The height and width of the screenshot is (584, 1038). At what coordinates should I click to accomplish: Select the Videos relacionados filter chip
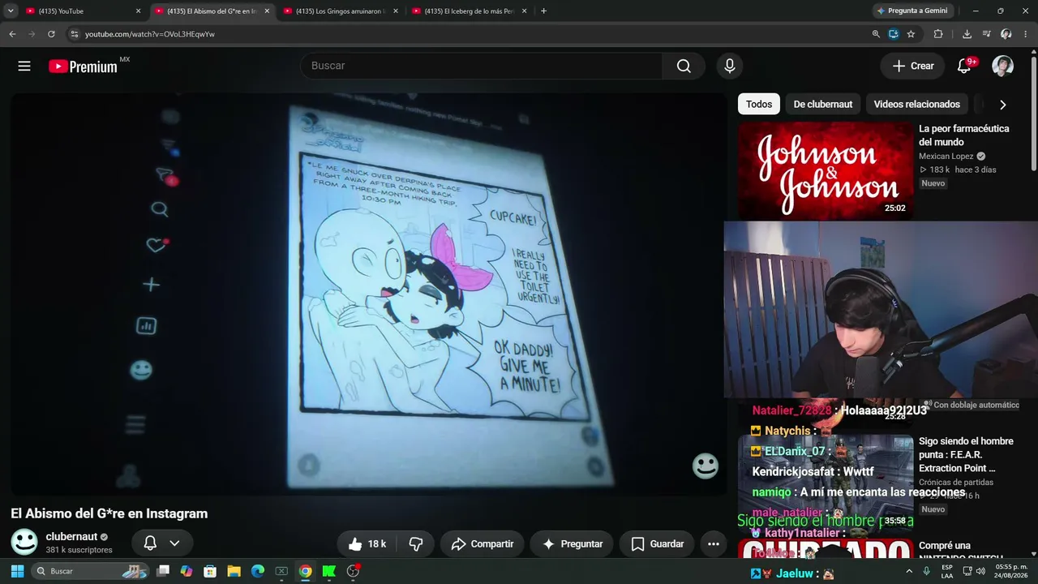917,104
